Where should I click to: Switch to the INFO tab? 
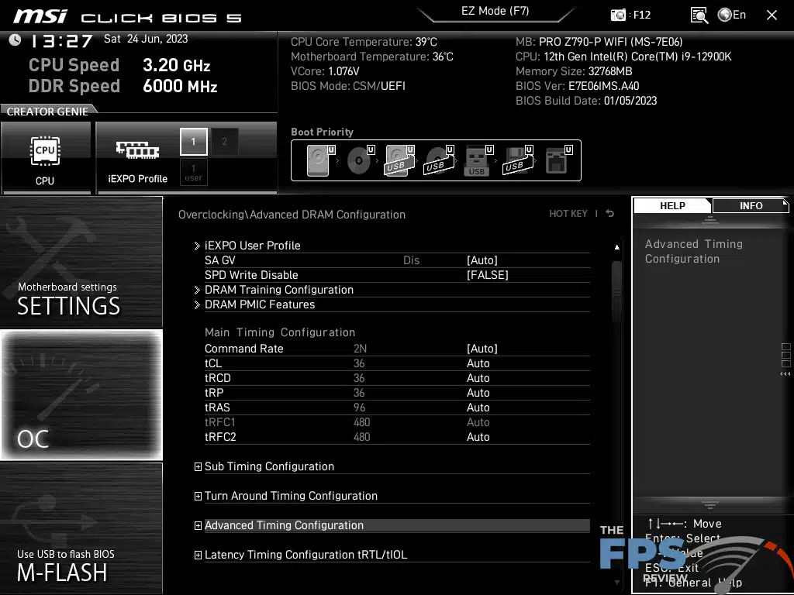click(751, 205)
